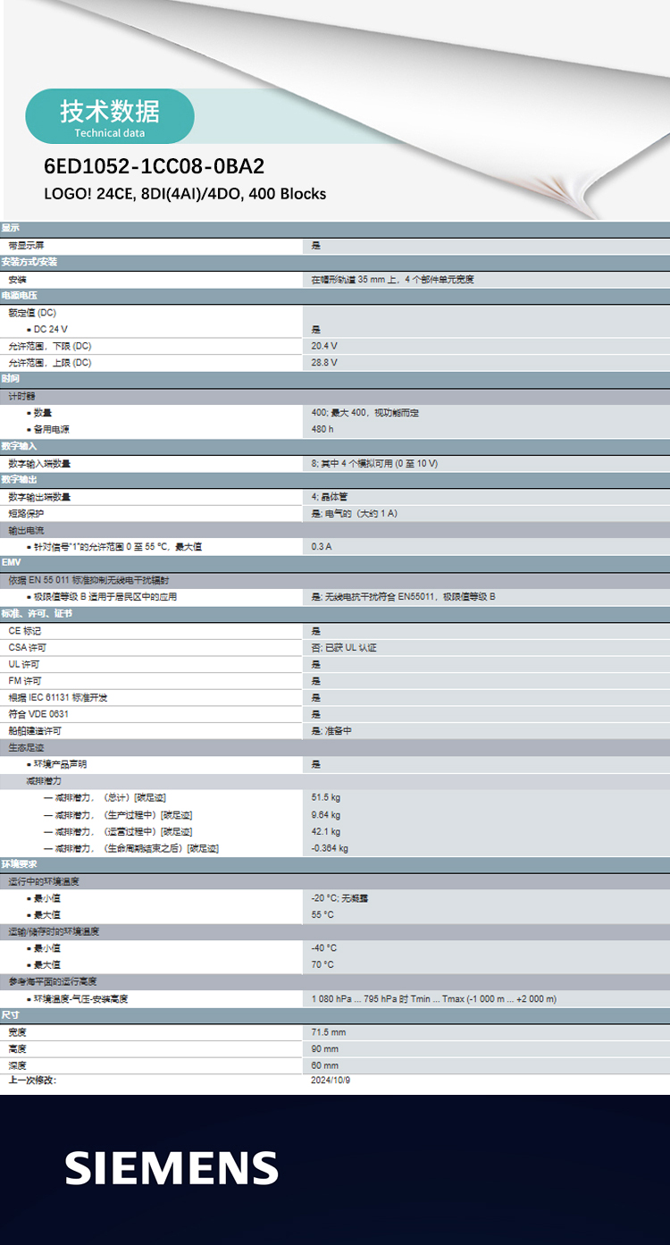Click the 船舶建造许可 row label
The height and width of the screenshot is (1245, 670).
(35, 730)
